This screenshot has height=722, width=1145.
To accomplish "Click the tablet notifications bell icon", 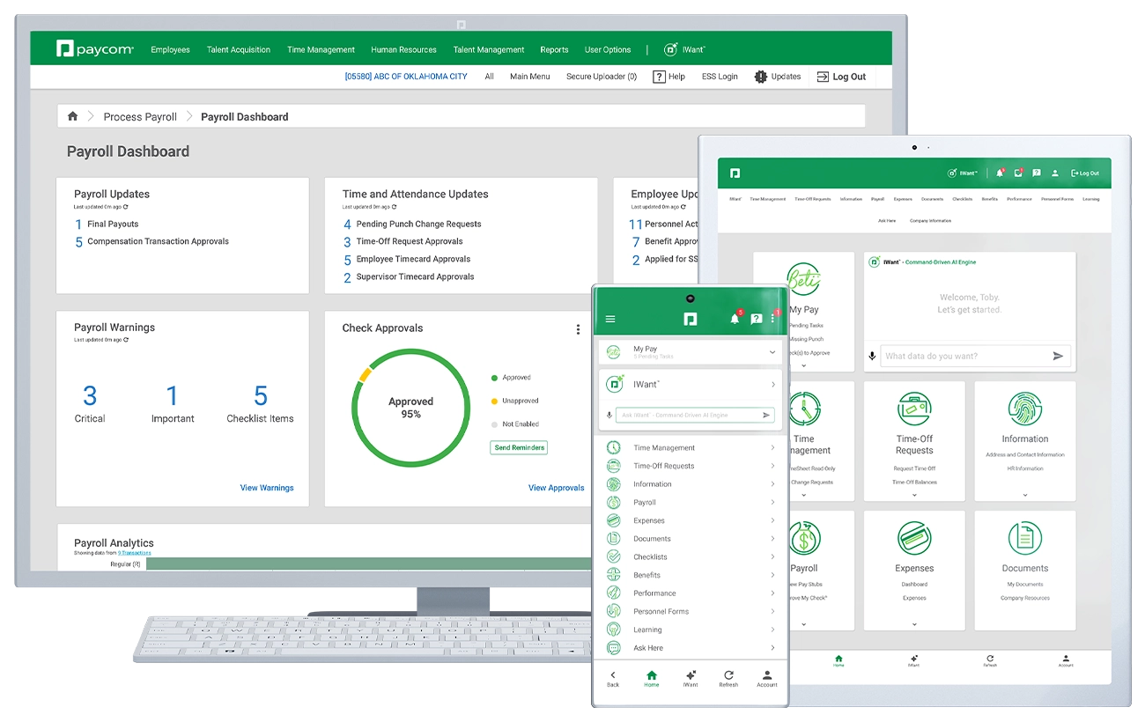I will (1000, 173).
